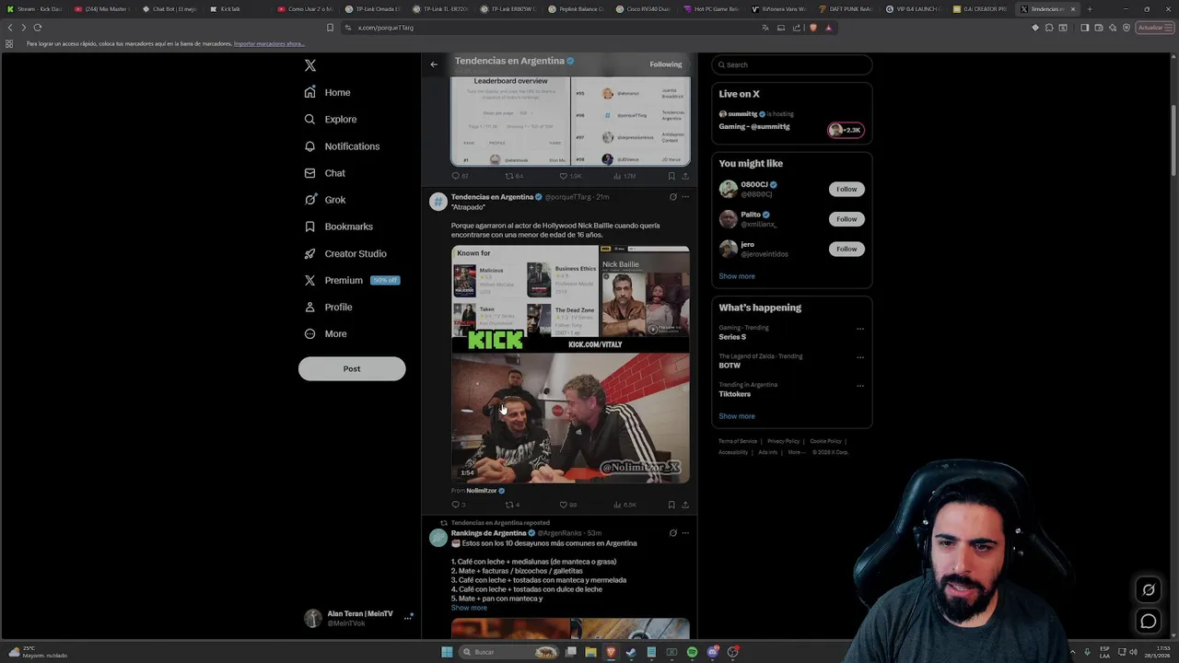This screenshot has height=663, width=1179.
Task: Open the Windows Start menu
Action: tap(447, 652)
